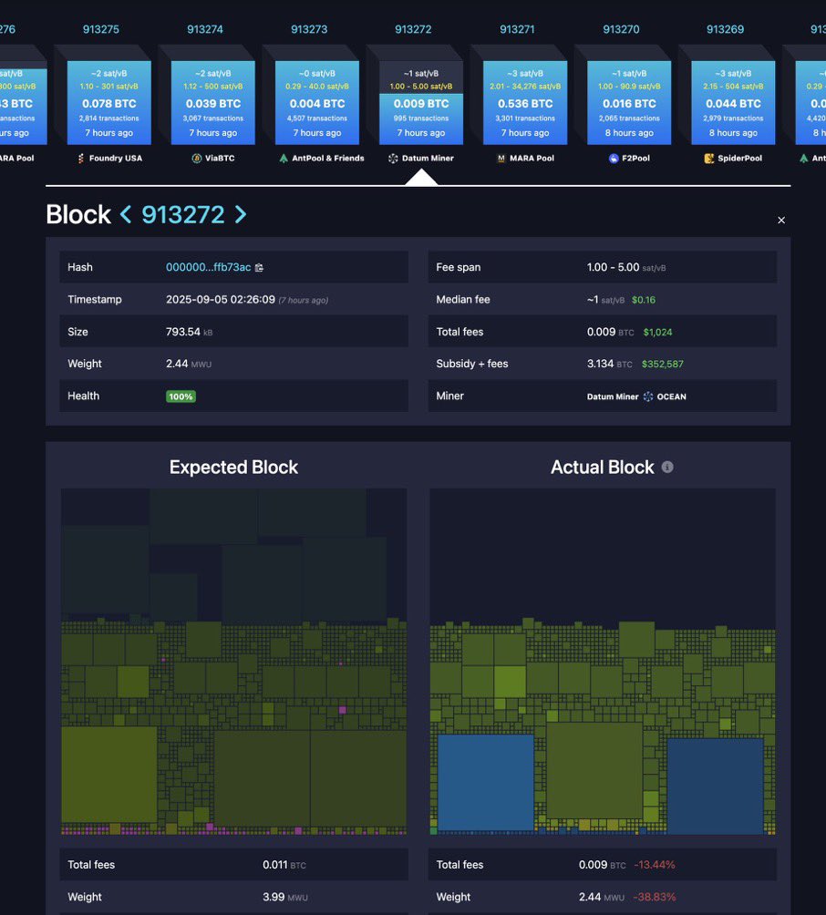The height and width of the screenshot is (915, 826).
Task: Open block 913270 cube
Action: click(x=629, y=102)
